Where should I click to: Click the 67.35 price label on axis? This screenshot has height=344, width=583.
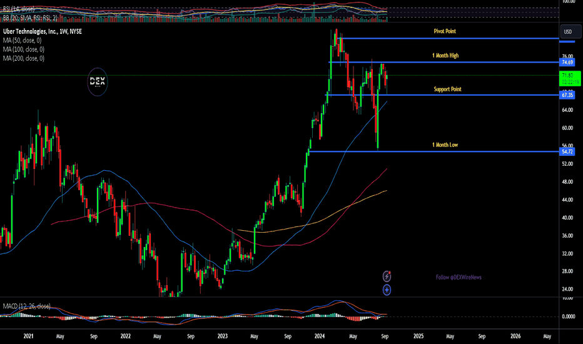(567, 95)
